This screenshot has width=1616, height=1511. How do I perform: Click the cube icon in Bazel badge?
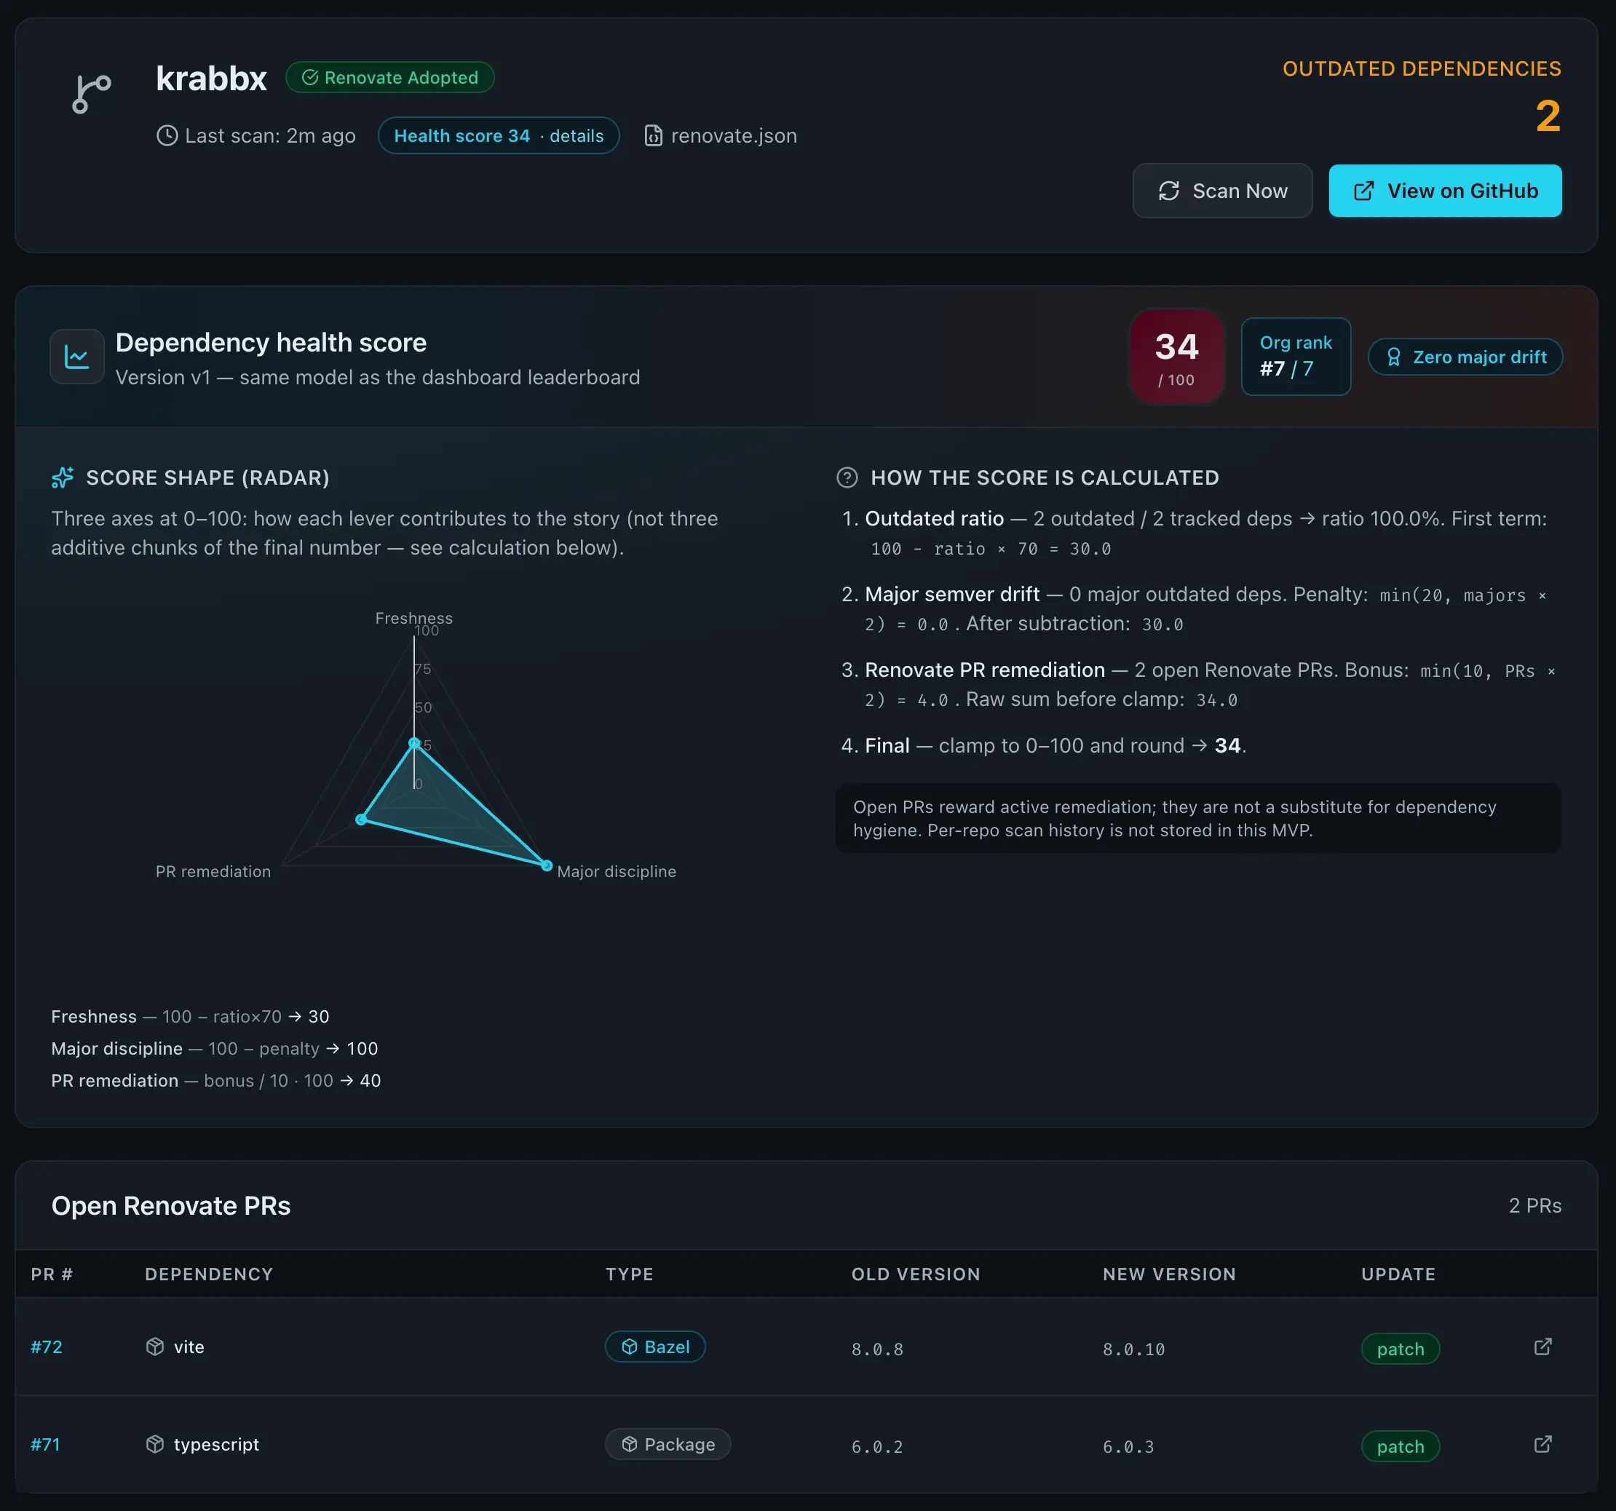(629, 1347)
